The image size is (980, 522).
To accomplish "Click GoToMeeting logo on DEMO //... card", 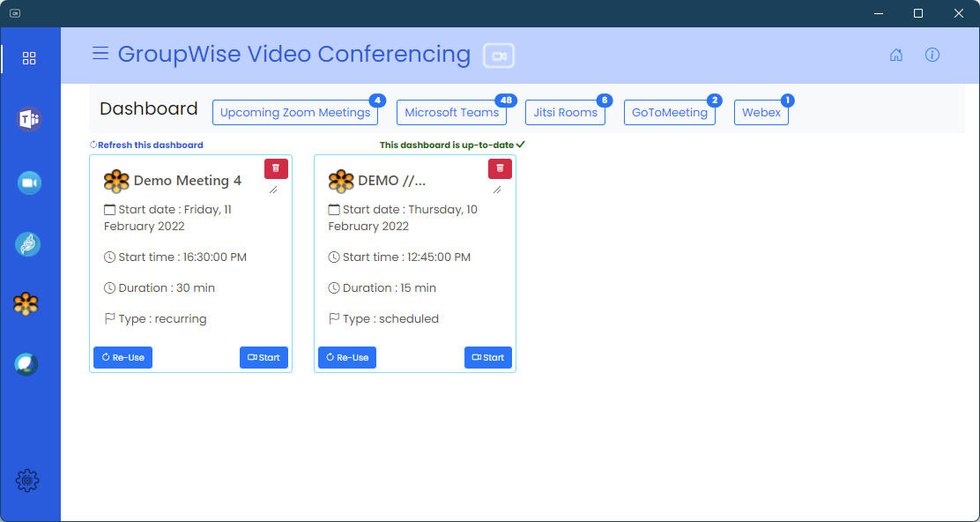I will pos(341,182).
